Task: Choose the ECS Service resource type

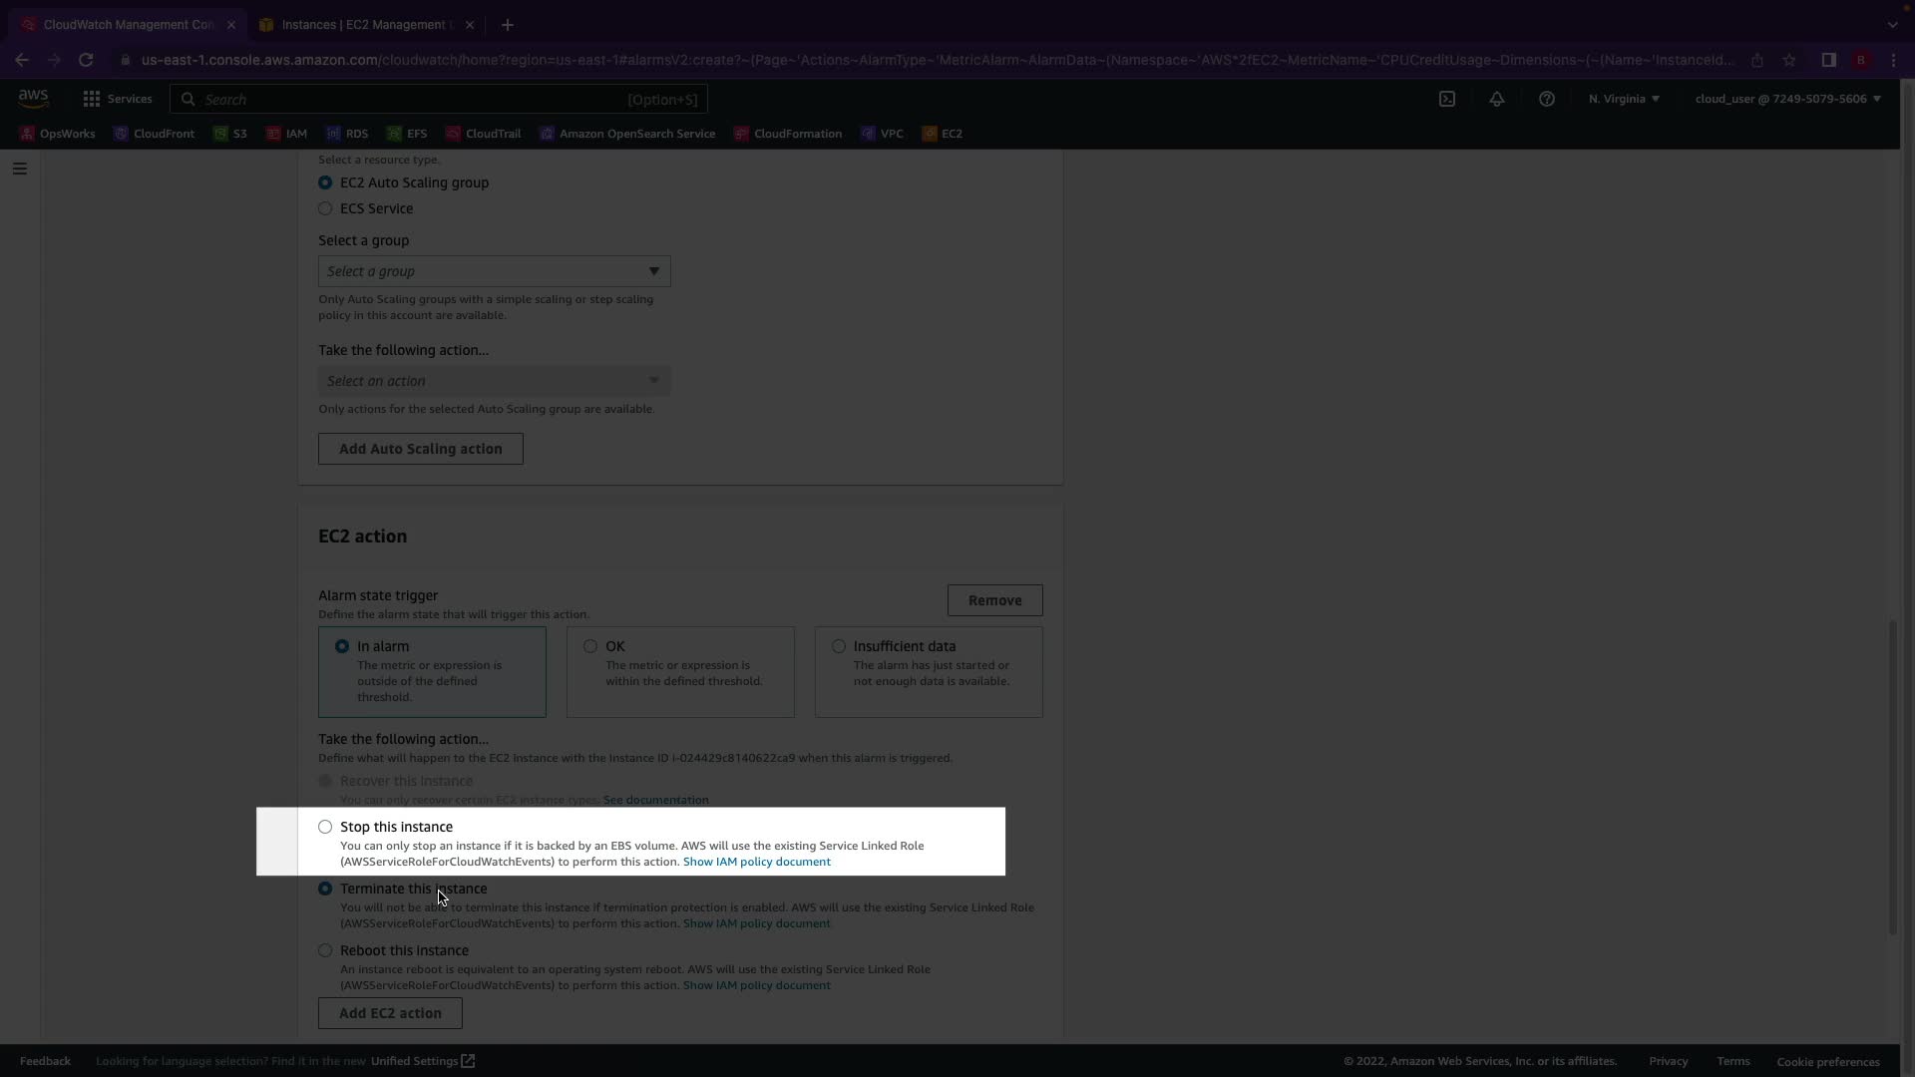Action: tap(325, 208)
